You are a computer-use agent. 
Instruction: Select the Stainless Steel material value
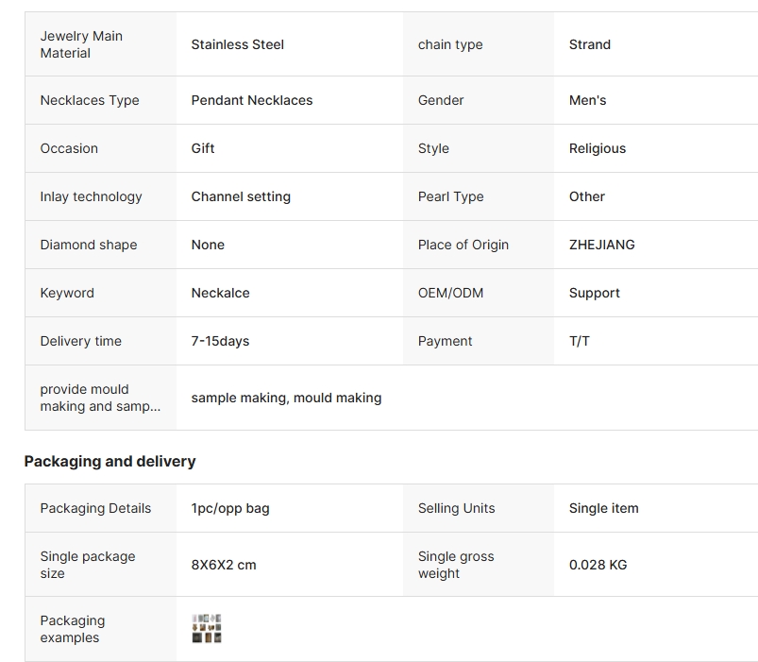coord(237,44)
